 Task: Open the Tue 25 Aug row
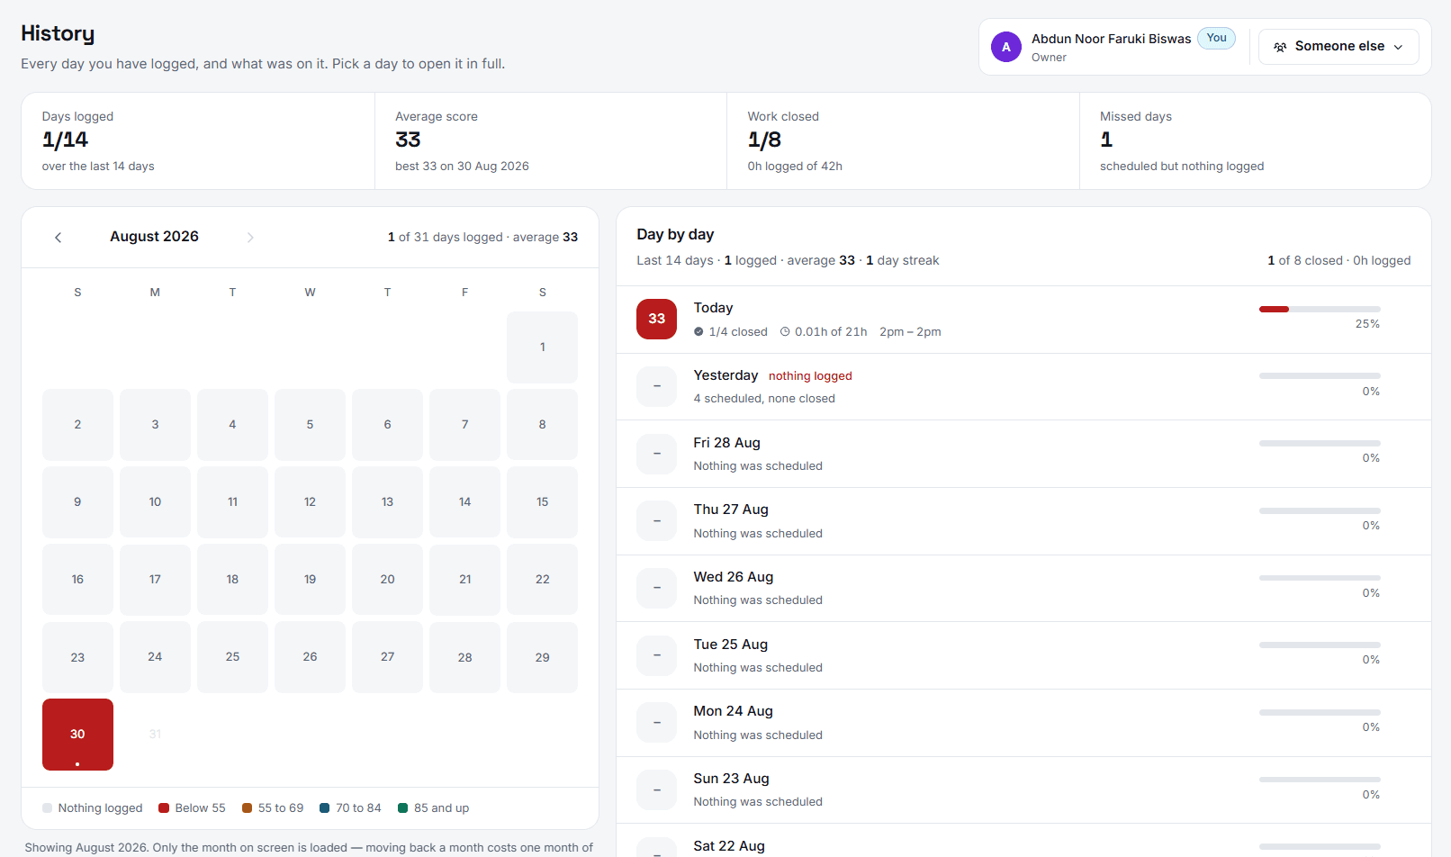pos(1023,655)
